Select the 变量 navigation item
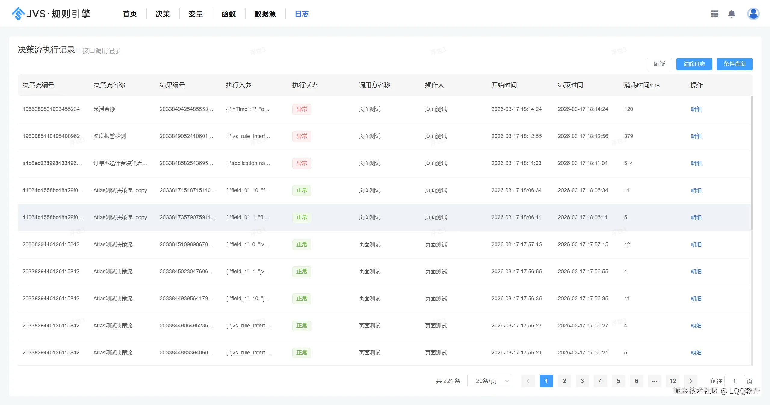This screenshot has height=405, width=770. pos(196,14)
